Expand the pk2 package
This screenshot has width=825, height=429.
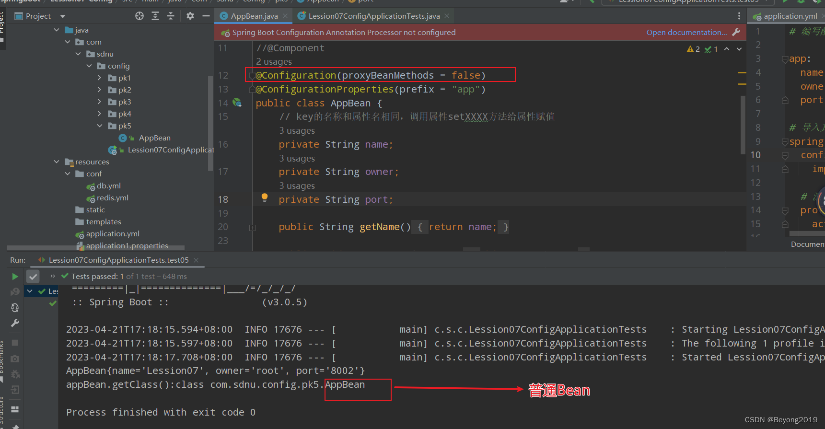coord(100,90)
